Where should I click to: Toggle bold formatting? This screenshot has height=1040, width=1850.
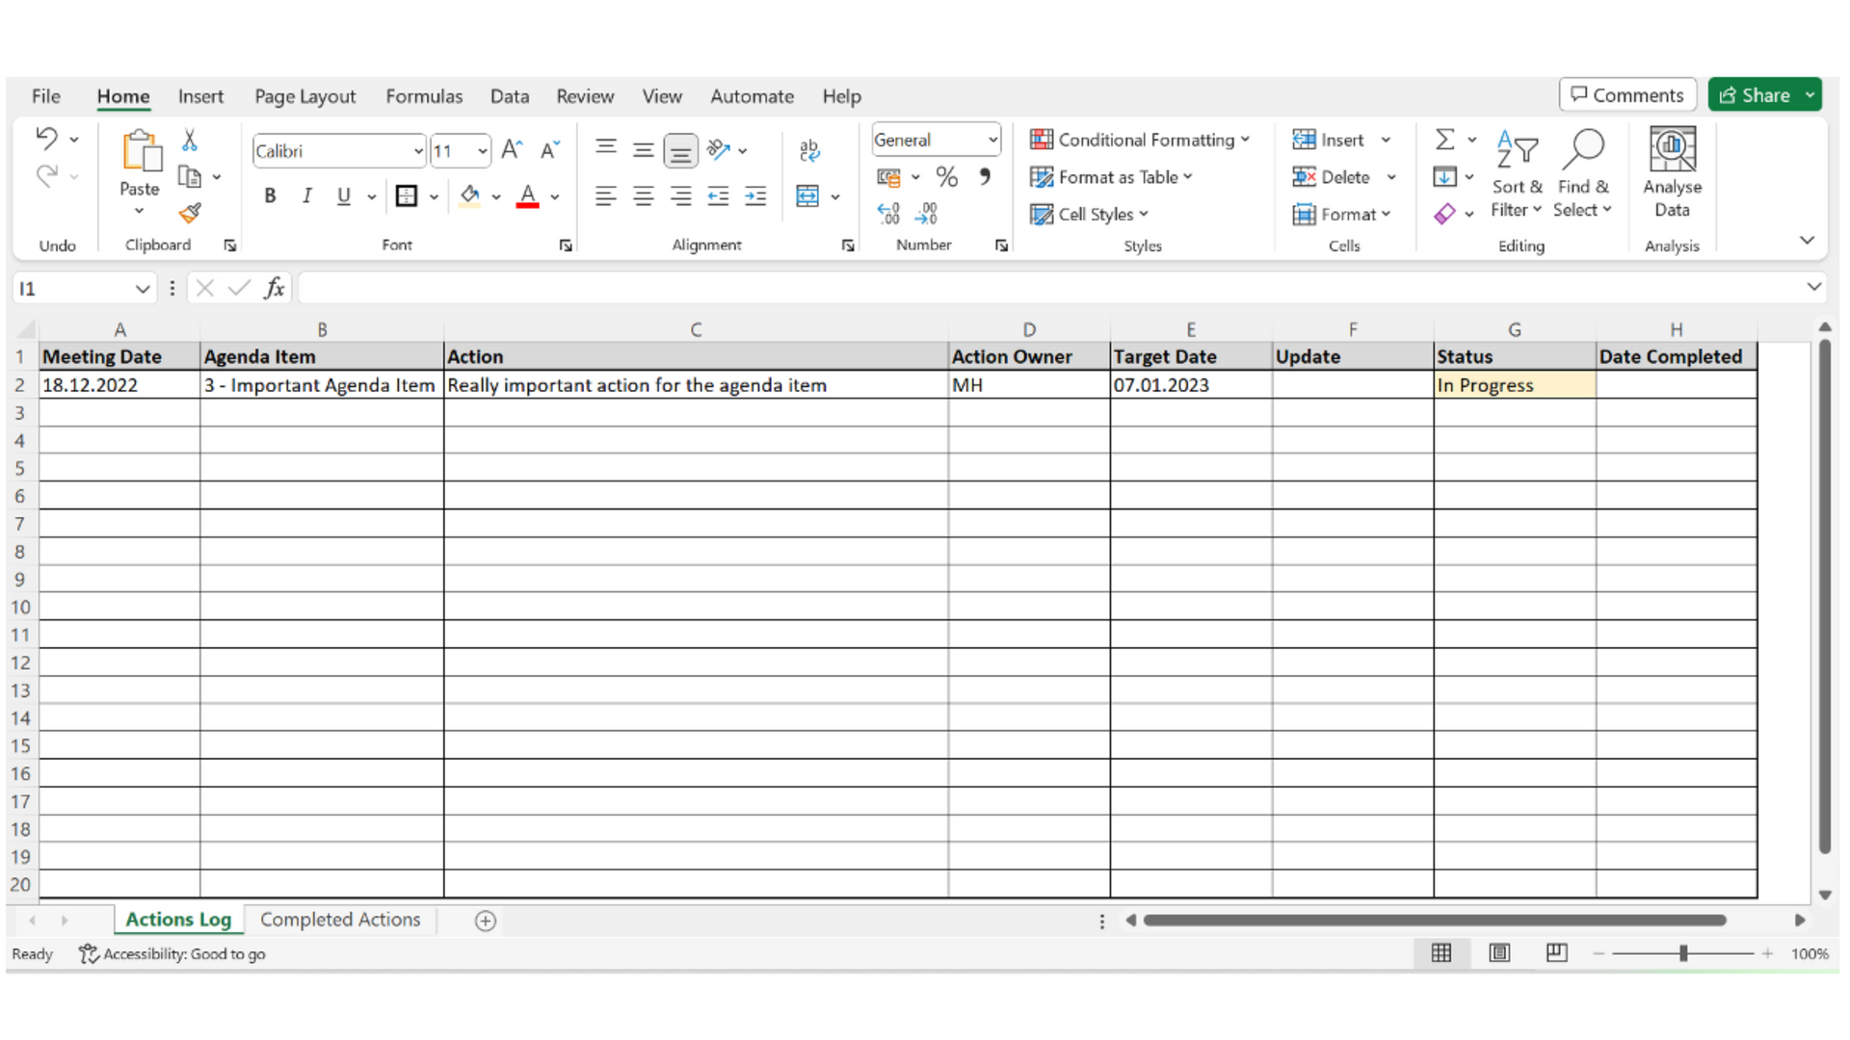[270, 196]
